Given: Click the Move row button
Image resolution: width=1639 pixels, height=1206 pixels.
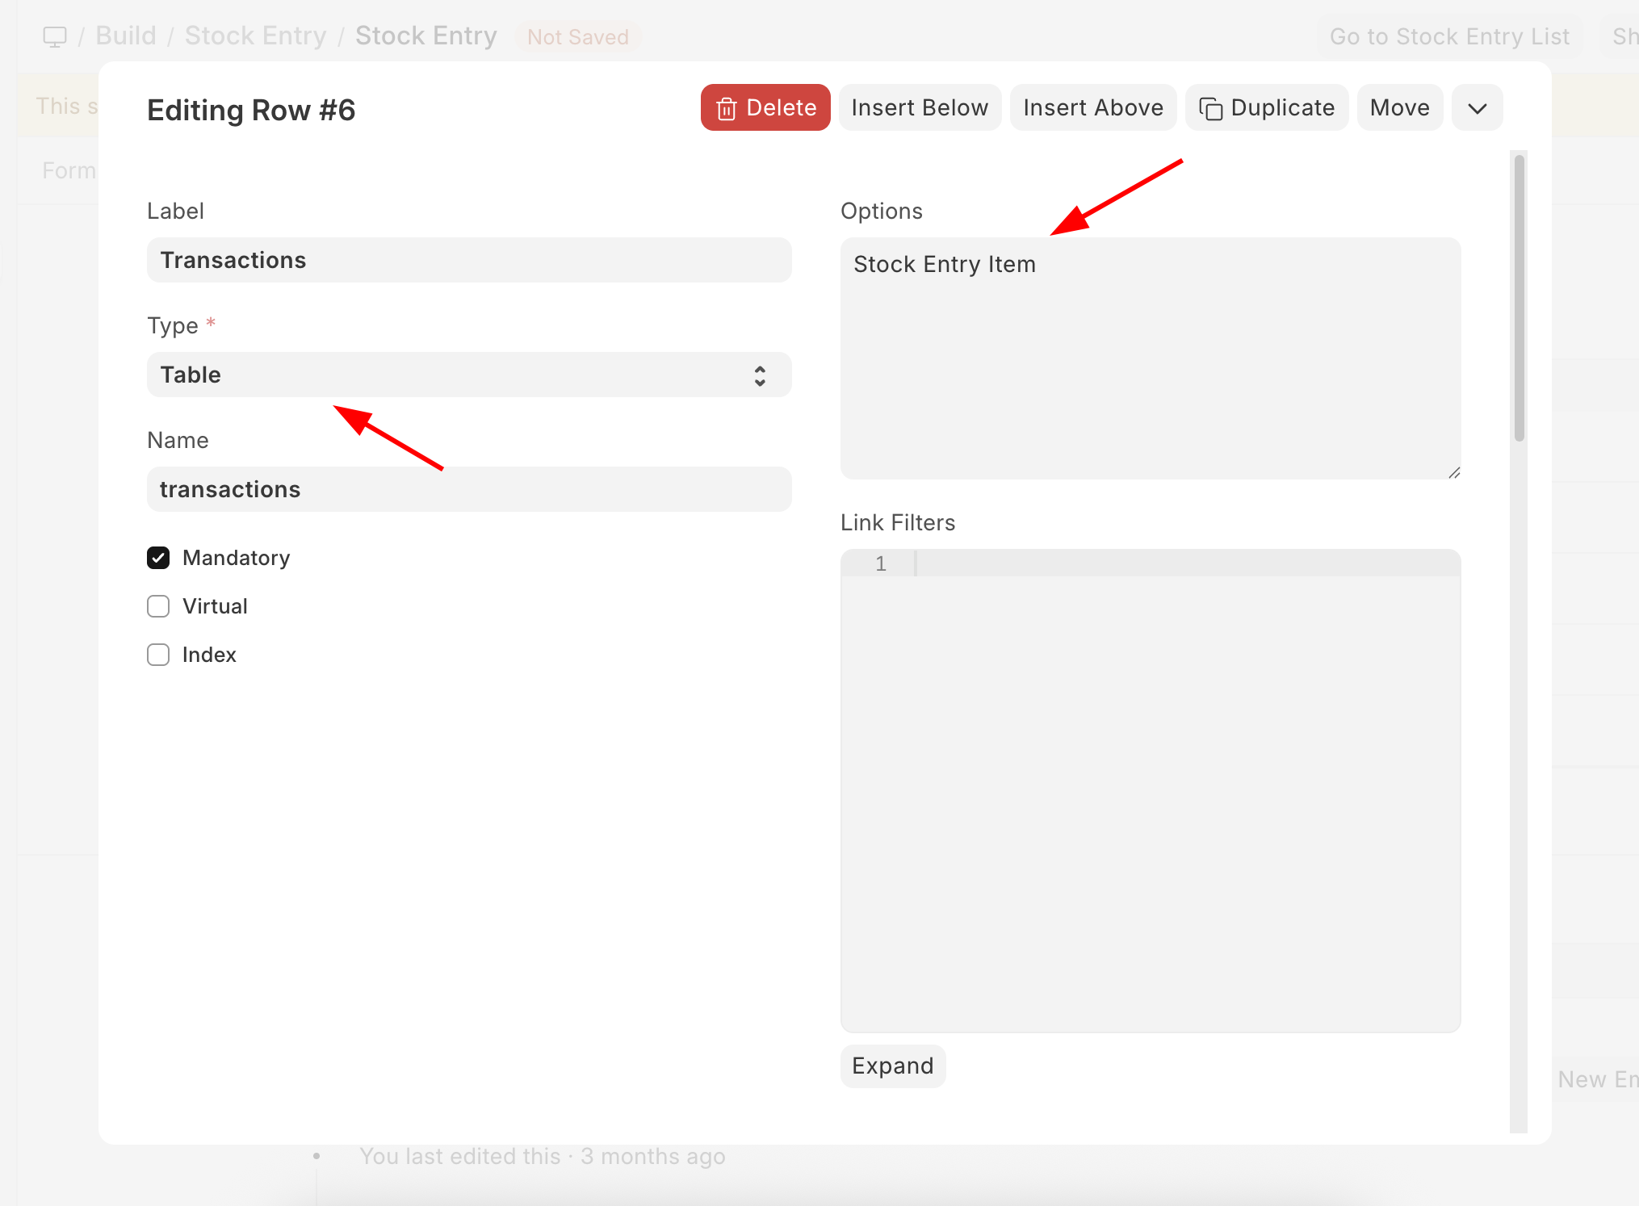Looking at the screenshot, I should 1399,108.
